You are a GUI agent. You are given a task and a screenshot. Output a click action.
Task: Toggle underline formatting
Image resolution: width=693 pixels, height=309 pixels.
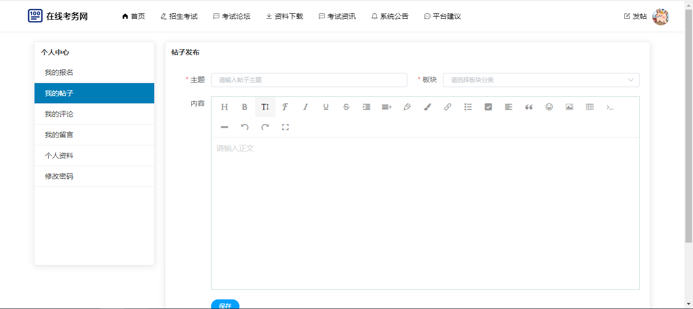coord(326,107)
